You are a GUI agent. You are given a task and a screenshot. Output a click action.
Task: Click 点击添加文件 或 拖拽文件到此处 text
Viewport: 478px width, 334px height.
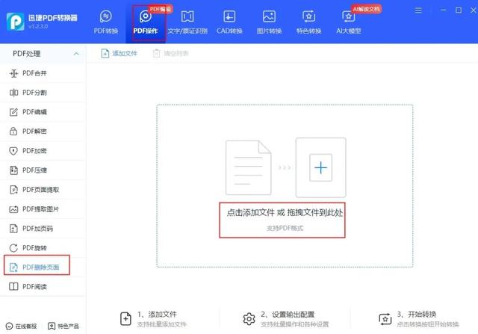pos(285,213)
